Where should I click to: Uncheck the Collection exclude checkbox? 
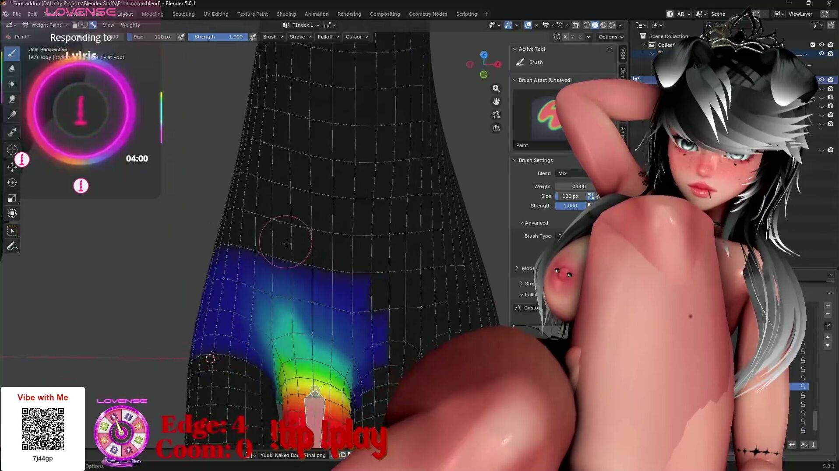pos(813,45)
